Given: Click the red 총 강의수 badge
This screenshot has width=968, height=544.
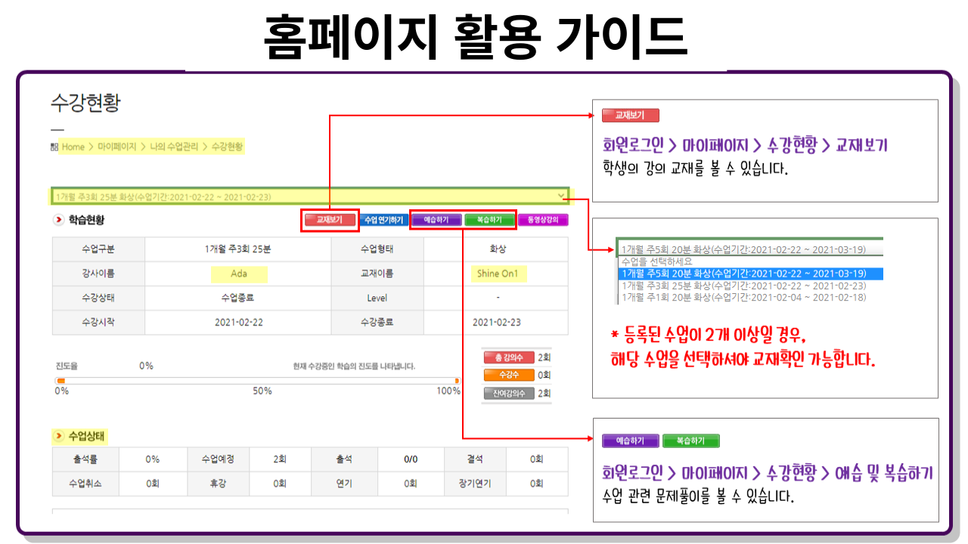Looking at the screenshot, I should [x=509, y=357].
